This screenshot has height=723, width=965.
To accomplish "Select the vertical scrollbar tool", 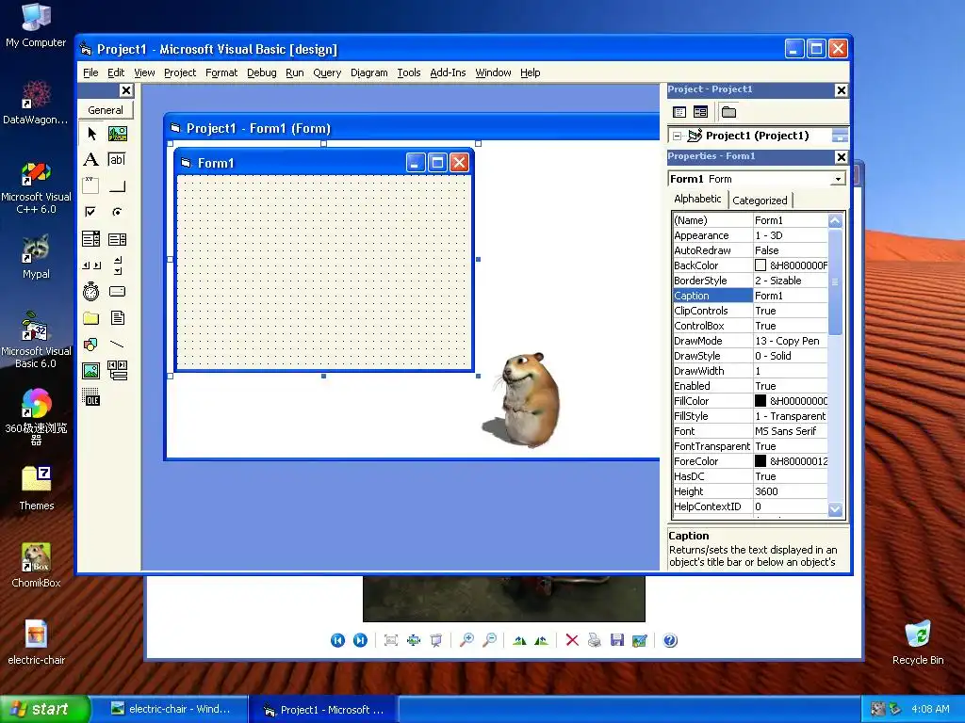I will coord(117,265).
